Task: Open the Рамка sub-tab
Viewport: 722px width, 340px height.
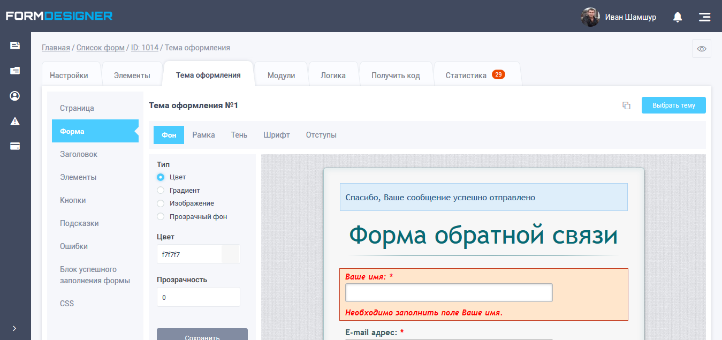Action: pyautogui.click(x=203, y=135)
